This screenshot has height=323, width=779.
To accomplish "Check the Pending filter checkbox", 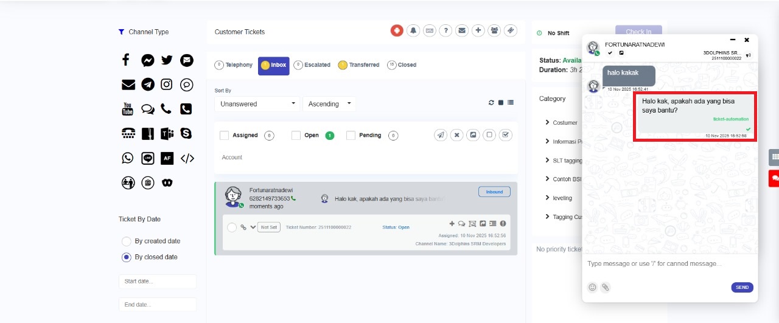I will pos(351,135).
